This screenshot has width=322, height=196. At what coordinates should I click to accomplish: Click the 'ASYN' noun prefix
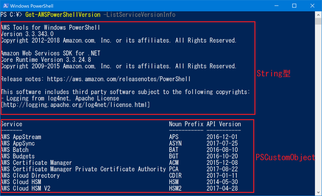click(175, 143)
